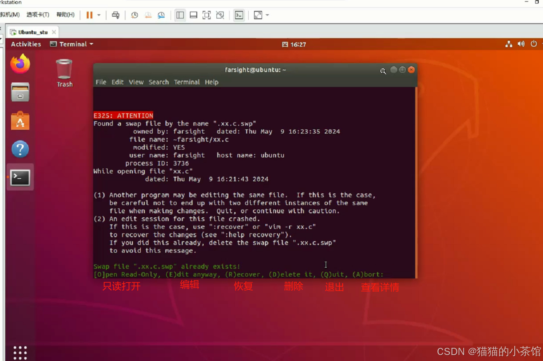
Task: Click the '[O]pen Read-Only' option text
Action: coord(127,274)
